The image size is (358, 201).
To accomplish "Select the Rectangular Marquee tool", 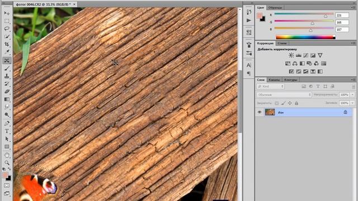I will click(7, 21).
